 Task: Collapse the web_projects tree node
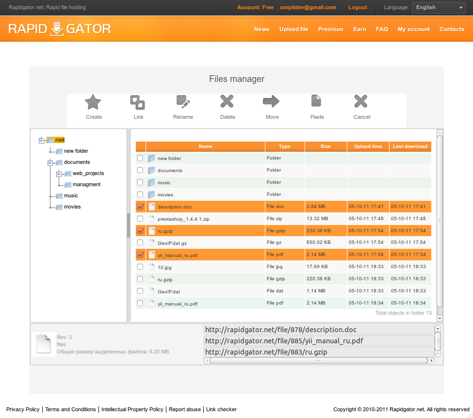59,174
